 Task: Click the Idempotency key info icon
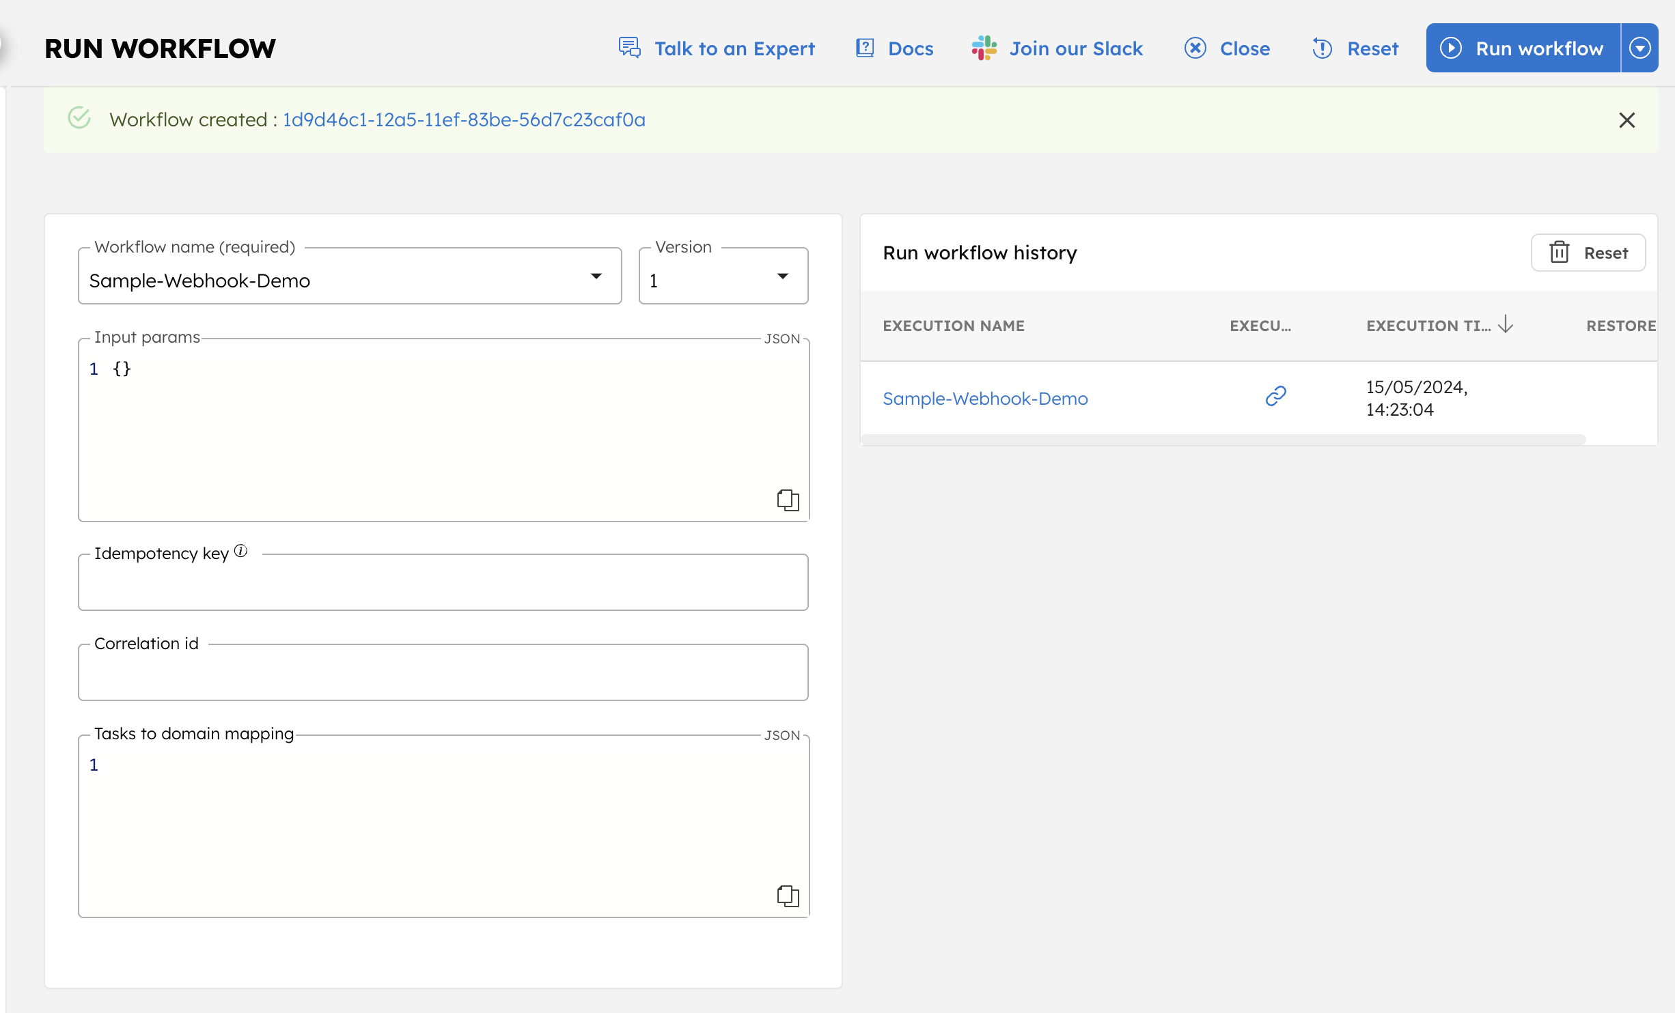240,550
